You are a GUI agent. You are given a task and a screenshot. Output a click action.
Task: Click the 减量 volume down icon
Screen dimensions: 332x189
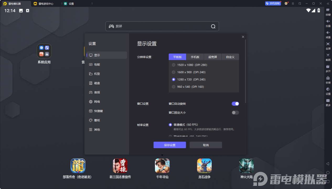coord(328,32)
